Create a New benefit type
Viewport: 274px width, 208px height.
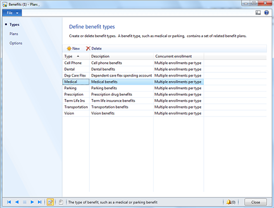point(73,48)
